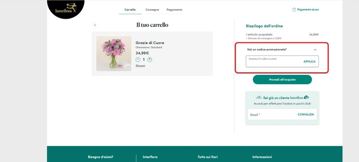Click the Interflora footer heading

click(150, 157)
